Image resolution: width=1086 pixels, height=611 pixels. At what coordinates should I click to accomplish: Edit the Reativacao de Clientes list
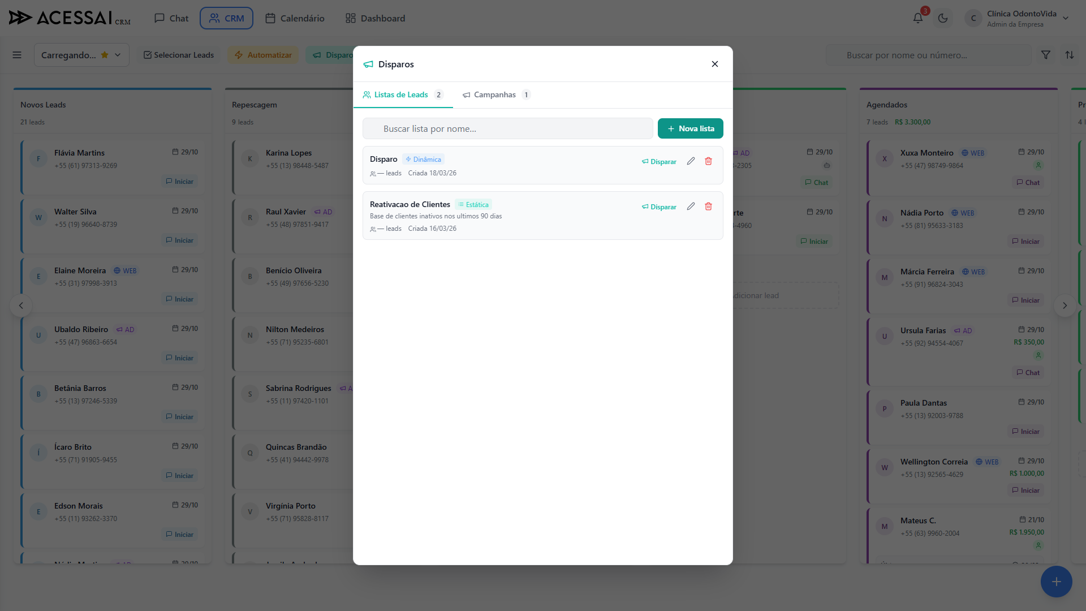[x=691, y=206]
